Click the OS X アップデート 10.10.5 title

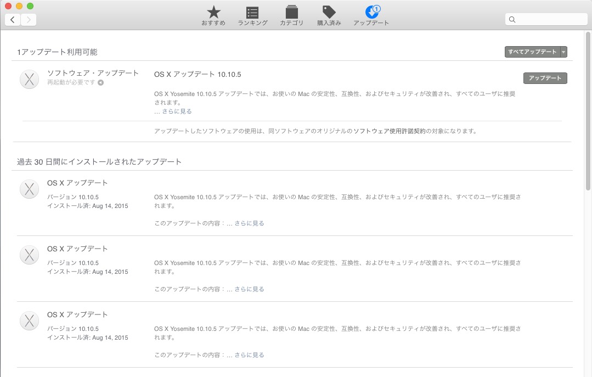pyautogui.click(x=198, y=75)
